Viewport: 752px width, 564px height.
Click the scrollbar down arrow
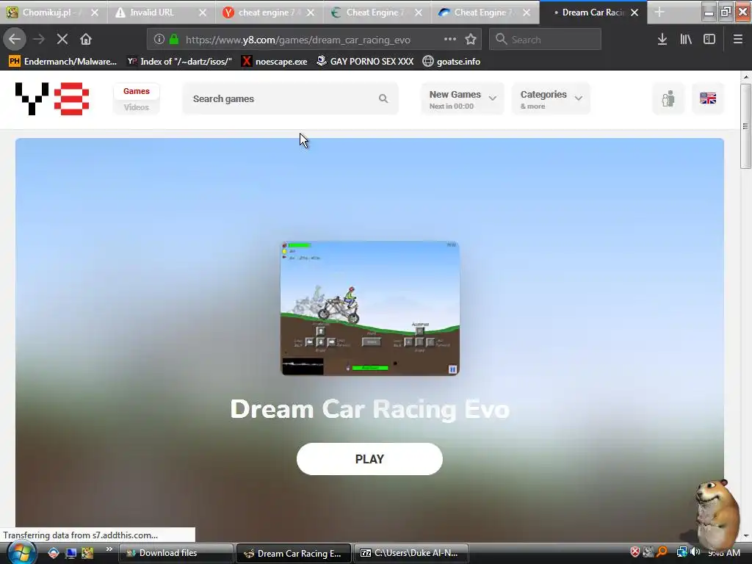click(x=746, y=536)
